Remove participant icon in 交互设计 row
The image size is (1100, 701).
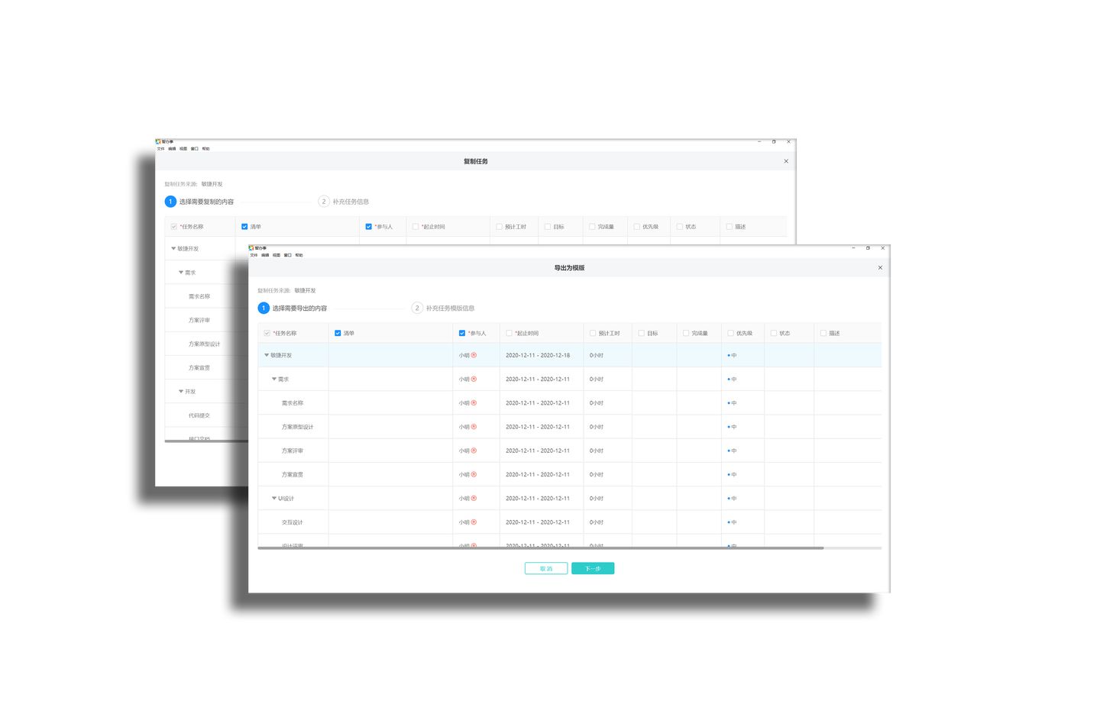(x=474, y=522)
